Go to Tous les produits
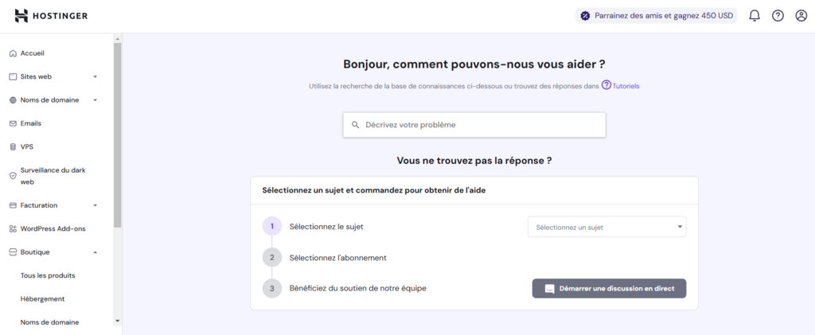 coord(48,275)
